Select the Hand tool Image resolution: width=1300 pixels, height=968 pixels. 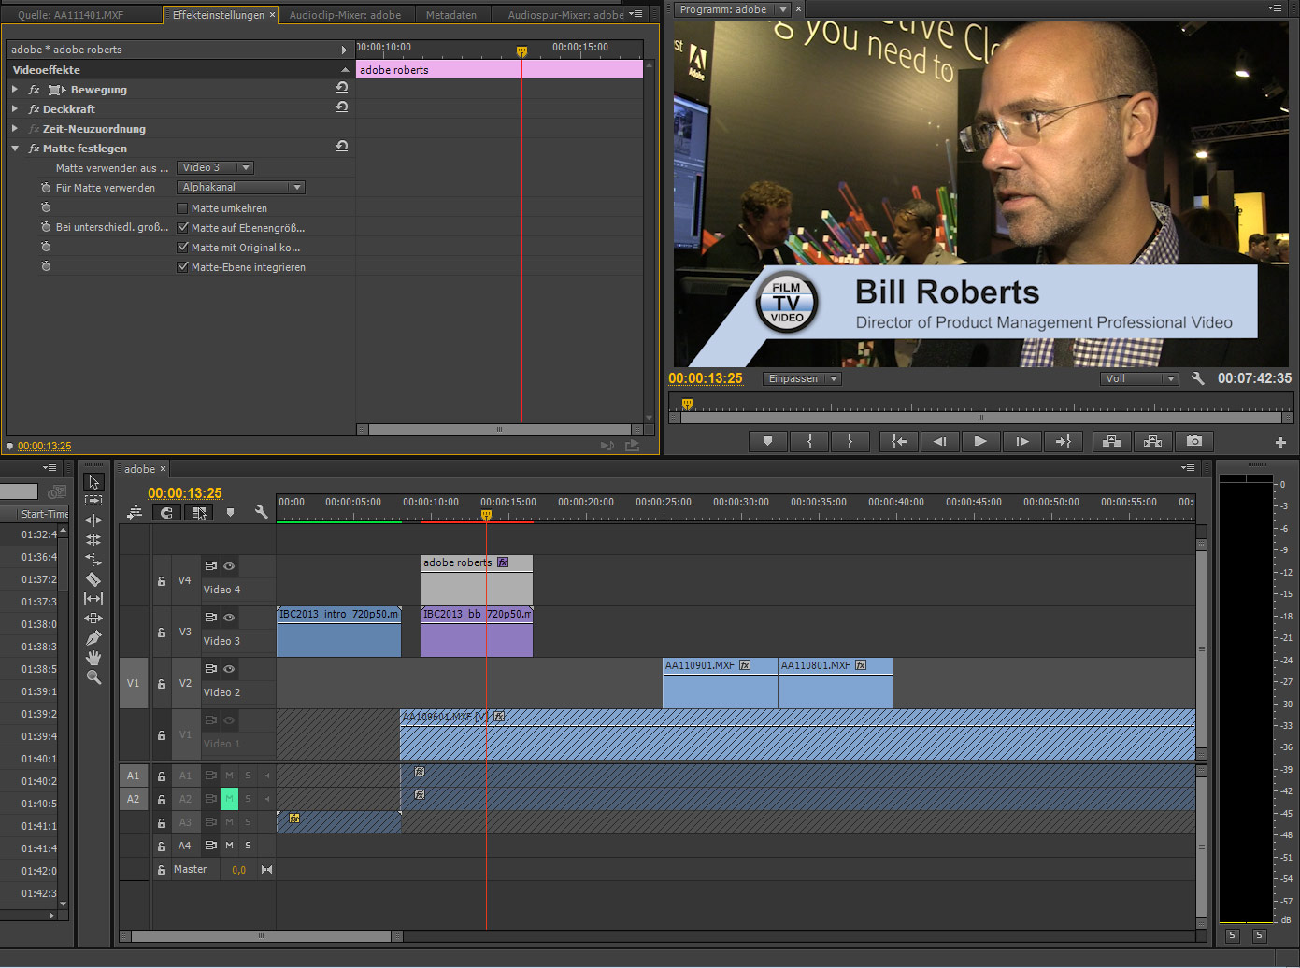(x=93, y=658)
